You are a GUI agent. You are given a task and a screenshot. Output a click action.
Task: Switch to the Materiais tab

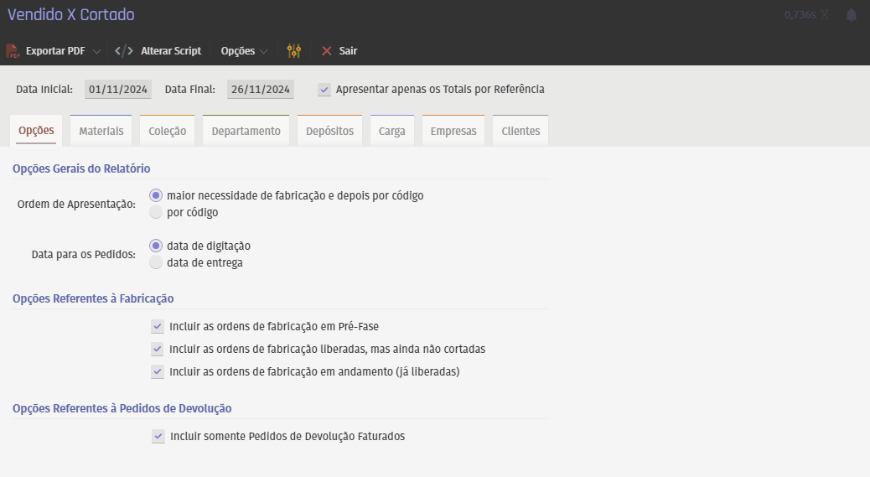101,132
